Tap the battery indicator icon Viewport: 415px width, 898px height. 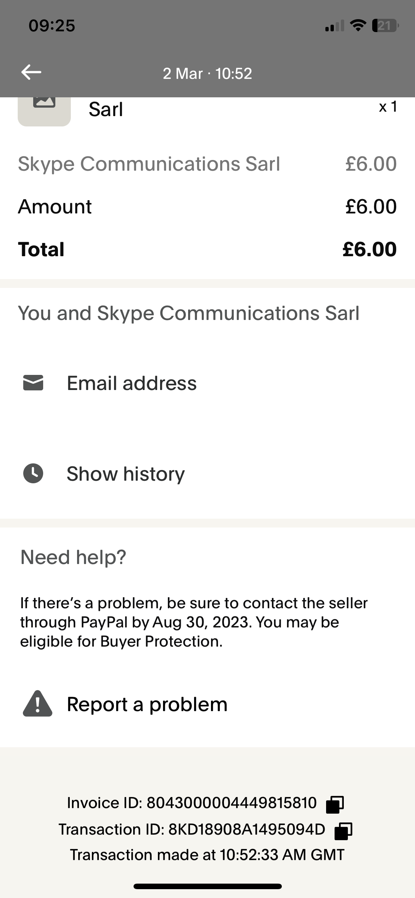coord(385,25)
